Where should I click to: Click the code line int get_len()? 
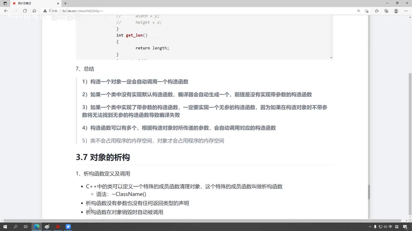point(132,35)
